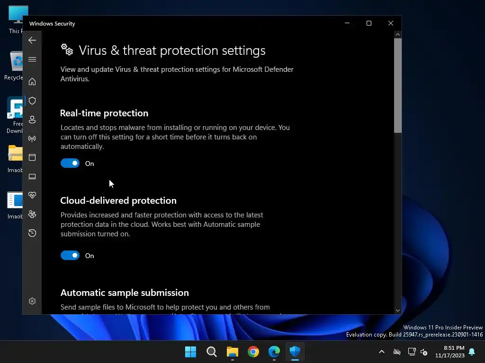The height and width of the screenshot is (363, 485).
Task: Click the Real-time protection heading
Action: click(104, 113)
